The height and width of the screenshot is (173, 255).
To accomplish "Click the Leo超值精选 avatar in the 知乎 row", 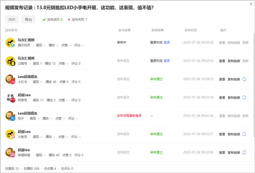I will 10,116.
